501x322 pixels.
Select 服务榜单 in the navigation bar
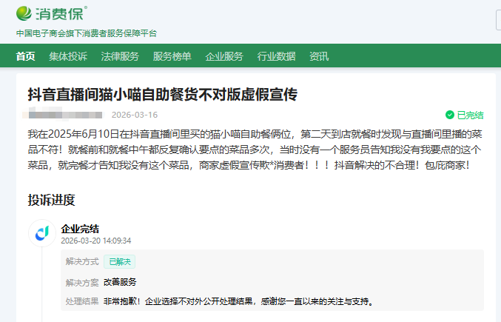click(172, 56)
